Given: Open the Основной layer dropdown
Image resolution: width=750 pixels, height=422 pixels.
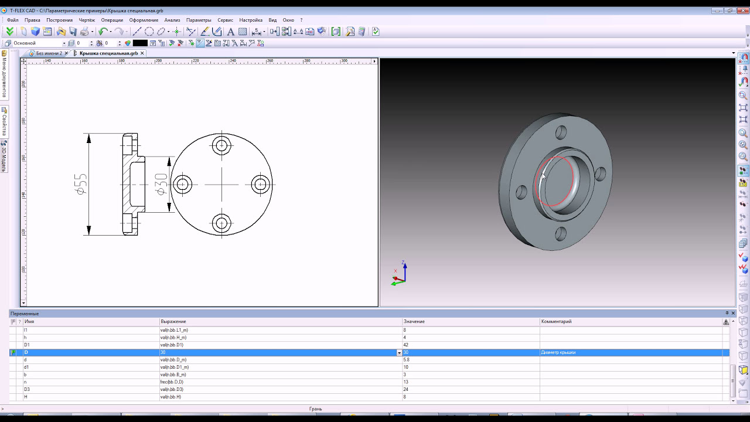Looking at the screenshot, I should 64,43.
